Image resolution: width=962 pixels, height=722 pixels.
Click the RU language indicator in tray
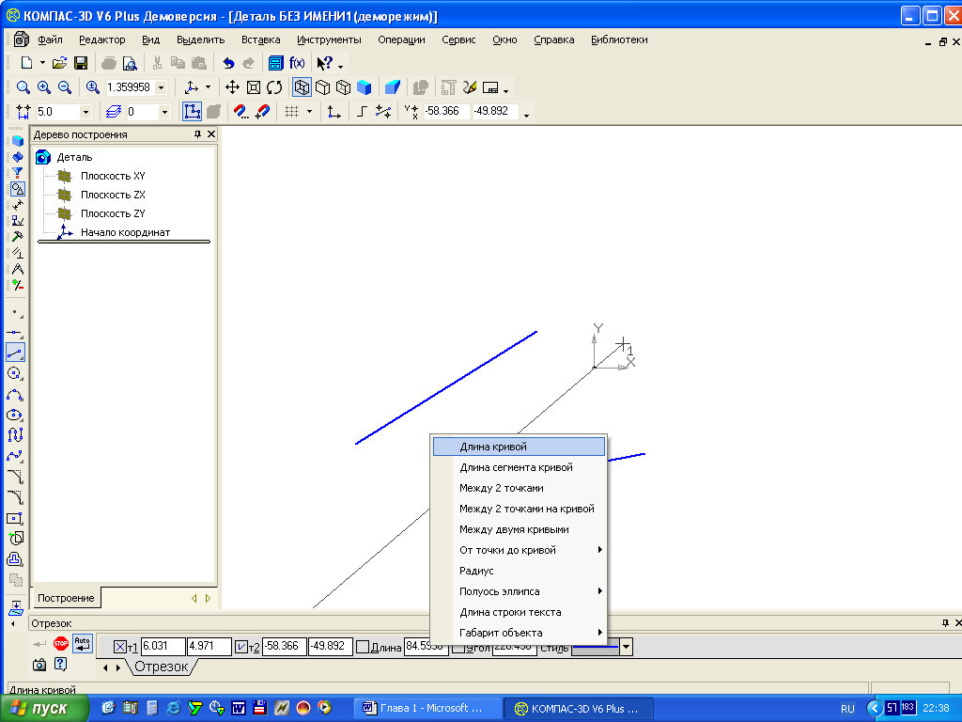click(x=847, y=709)
